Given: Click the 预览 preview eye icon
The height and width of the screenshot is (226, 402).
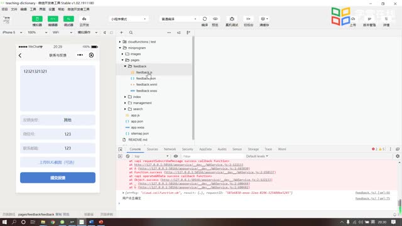Looking at the screenshot, I should 215,19.
